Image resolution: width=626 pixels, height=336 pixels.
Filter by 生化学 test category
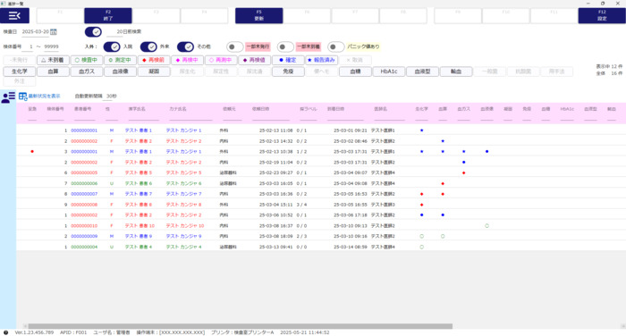coord(20,71)
